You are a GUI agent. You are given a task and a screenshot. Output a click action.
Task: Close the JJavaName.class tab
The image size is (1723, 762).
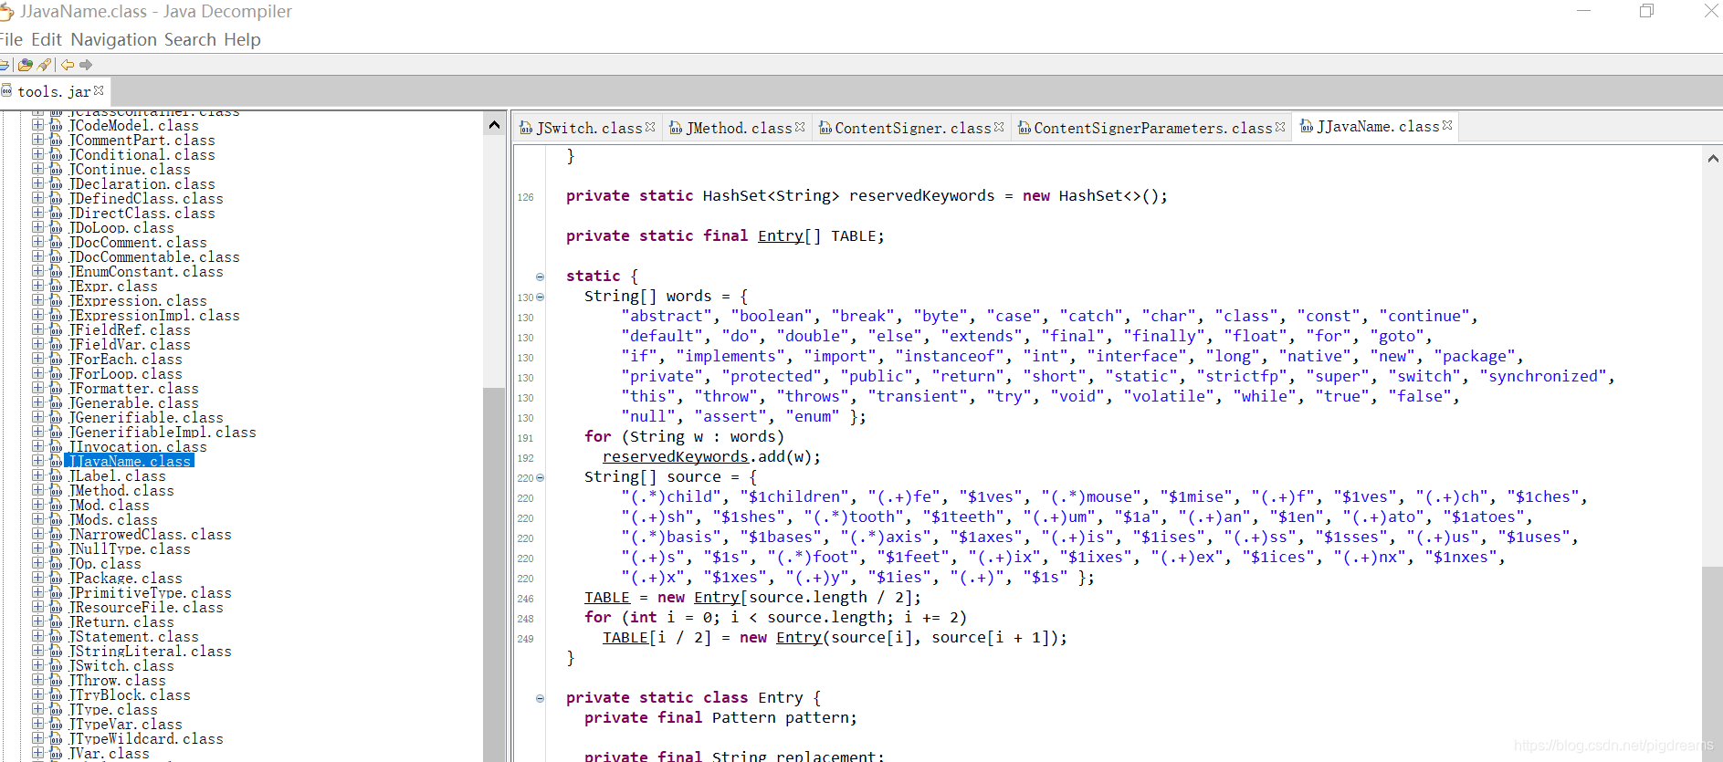[1447, 126]
